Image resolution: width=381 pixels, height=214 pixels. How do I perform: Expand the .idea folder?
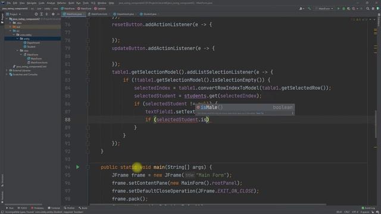coord(11,23)
